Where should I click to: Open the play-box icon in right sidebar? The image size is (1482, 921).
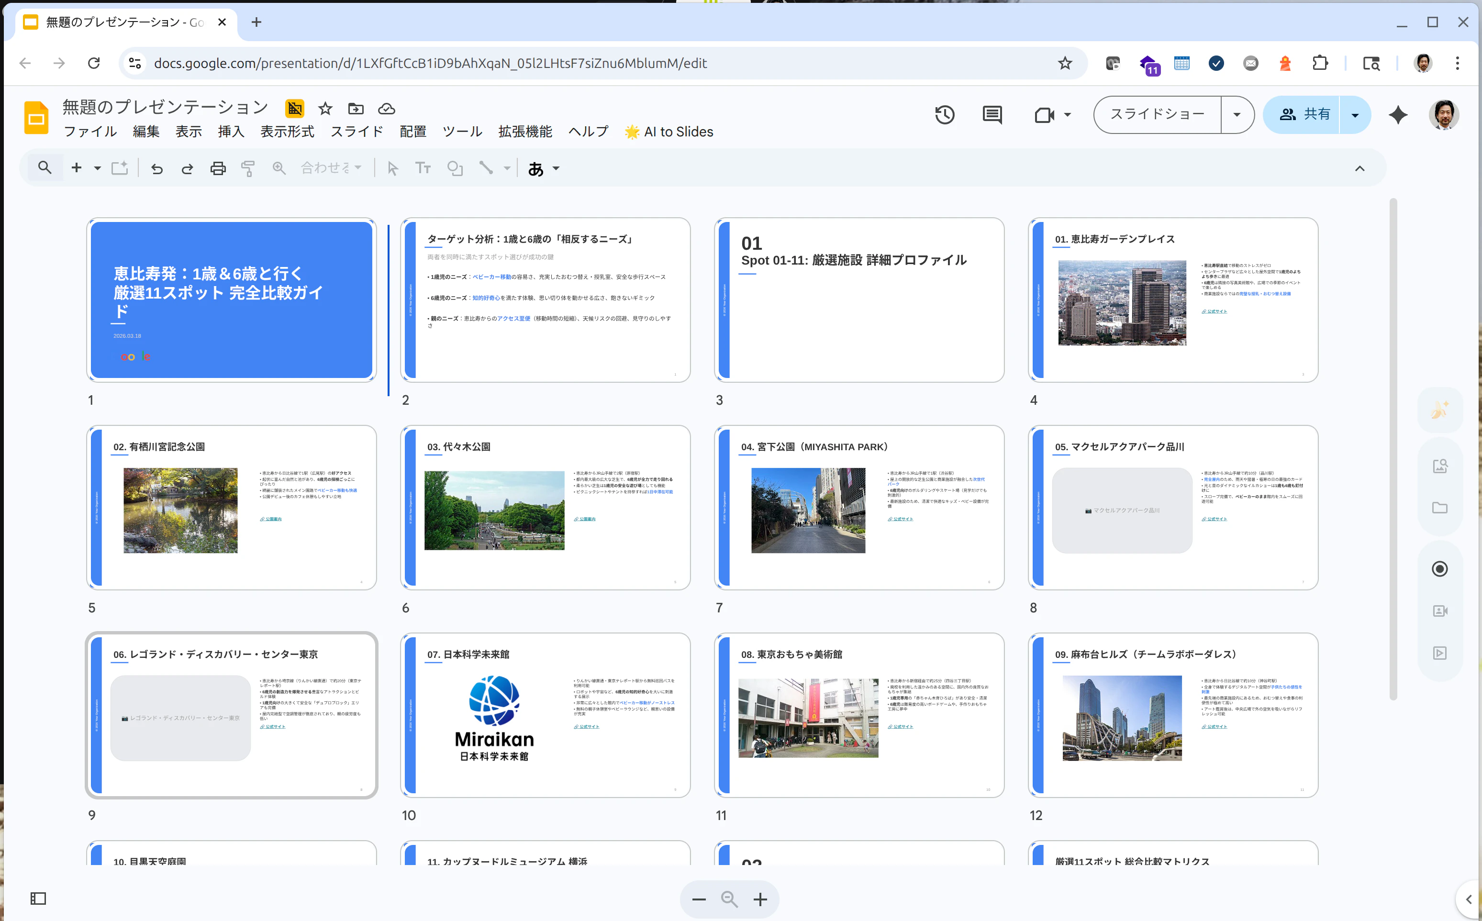[1440, 653]
